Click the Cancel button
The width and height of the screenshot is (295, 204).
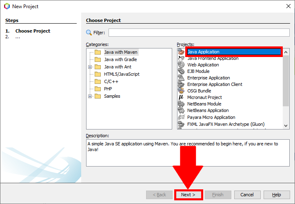click(x=247, y=195)
